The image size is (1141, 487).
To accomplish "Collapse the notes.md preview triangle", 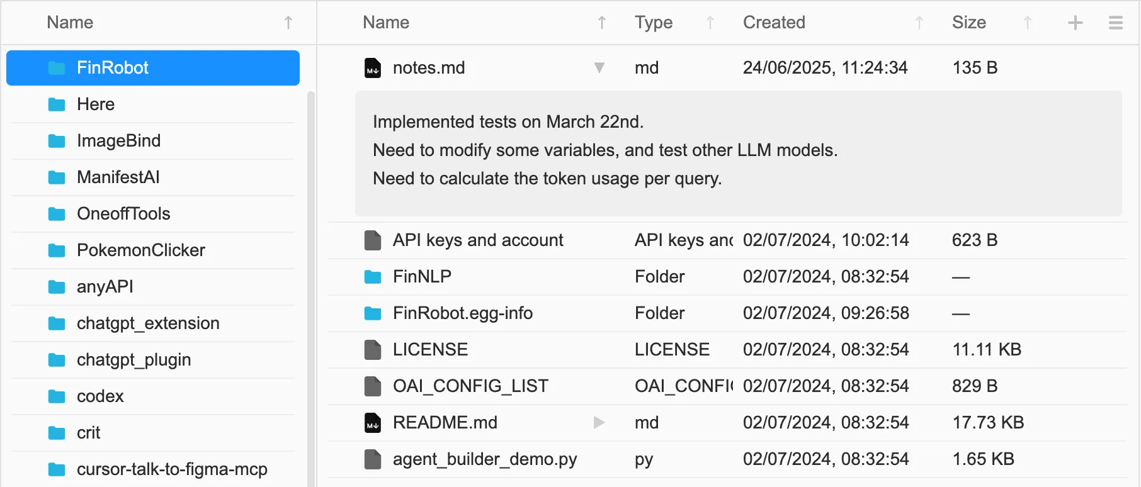I will (599, 68).
